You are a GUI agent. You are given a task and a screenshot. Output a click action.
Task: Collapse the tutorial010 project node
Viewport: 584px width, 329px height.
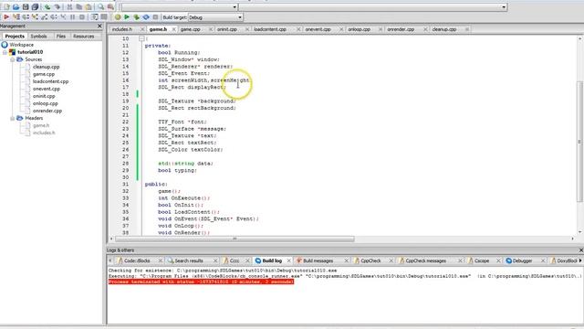pyautogui.click(x=5, y=52)
